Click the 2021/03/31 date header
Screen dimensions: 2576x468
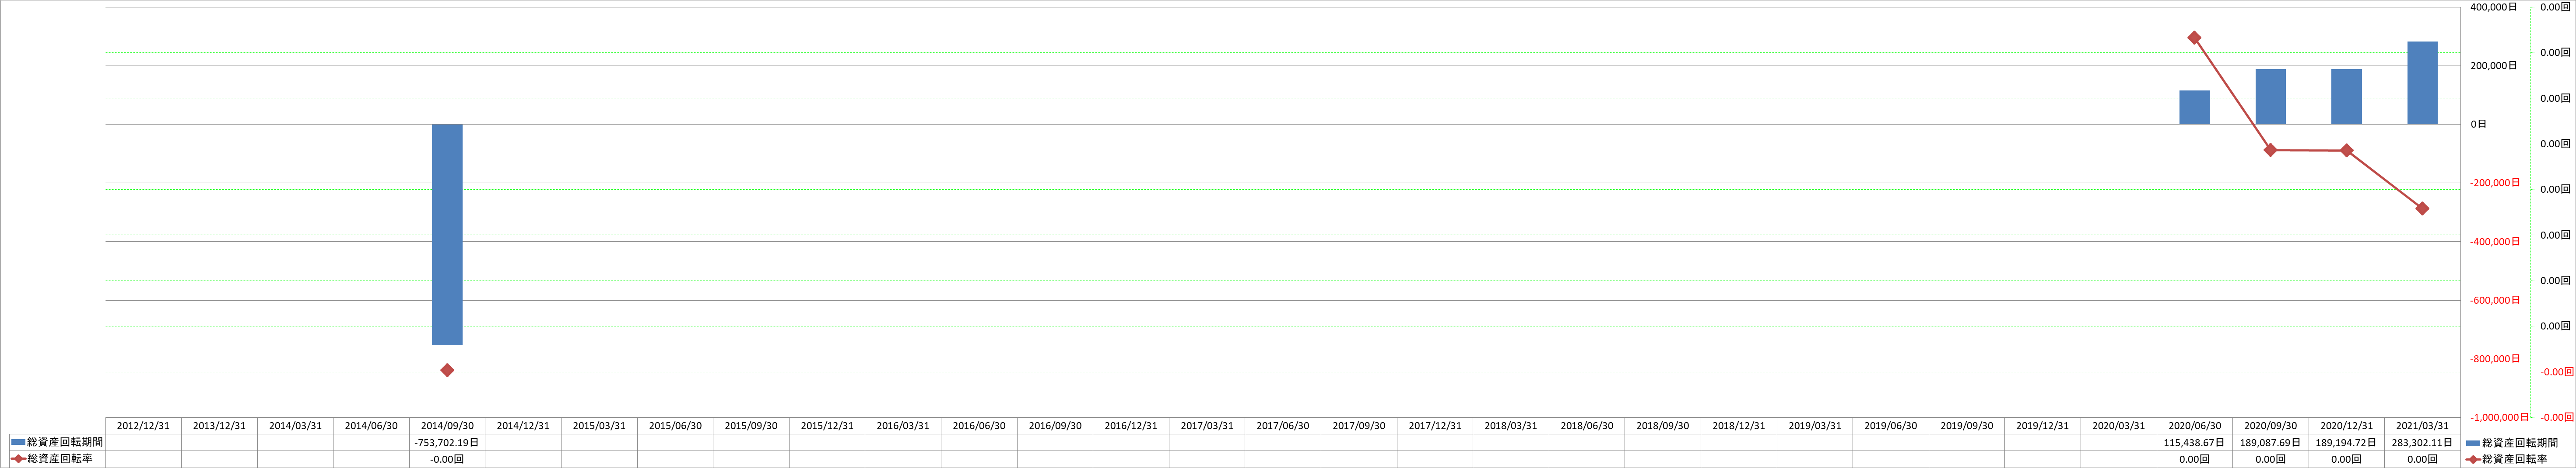[2422, 426]
